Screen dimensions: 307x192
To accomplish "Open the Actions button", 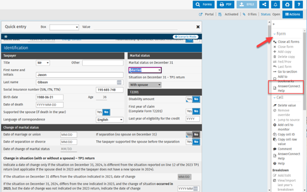I will click(x=293, y=14).
